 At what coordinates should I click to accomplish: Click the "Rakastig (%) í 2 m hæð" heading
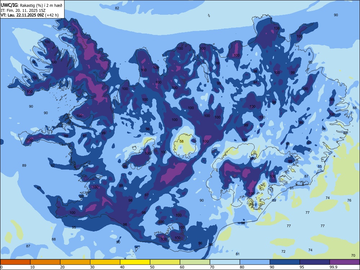click(x=41, y=5)
